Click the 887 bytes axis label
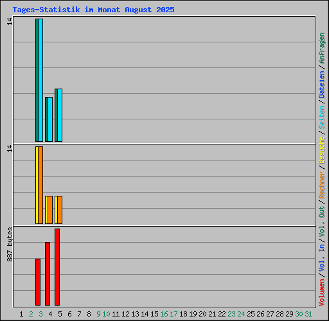The height and width of the screenshot is (321, 329). (10, 245)
